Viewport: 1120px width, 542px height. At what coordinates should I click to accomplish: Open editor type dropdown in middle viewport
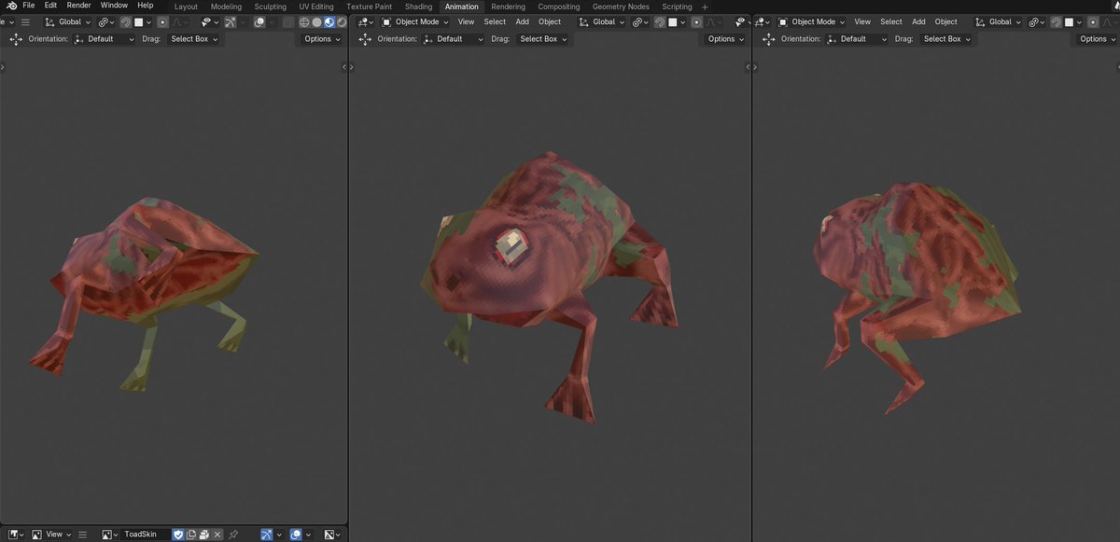click(365, 21)
